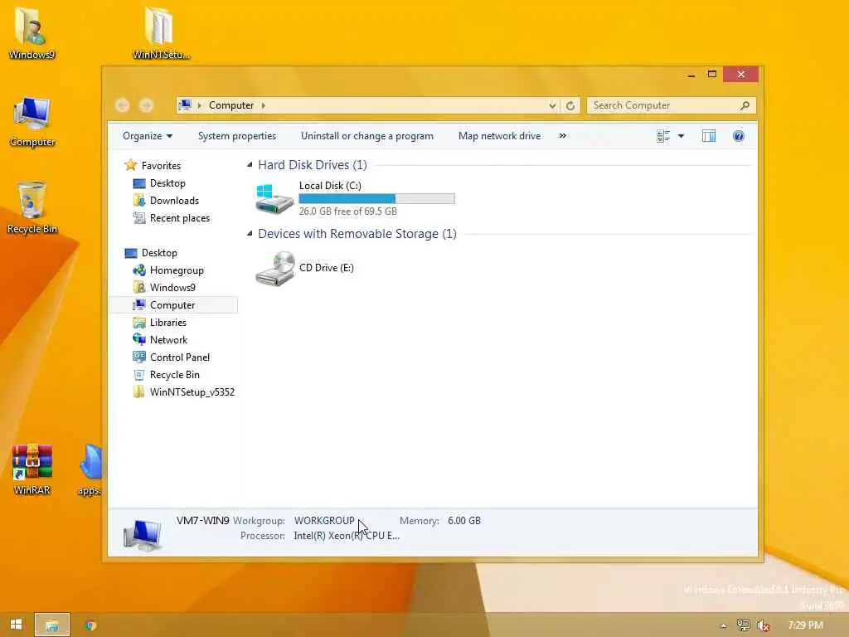Click the search magnifier icon
The width and height of the screenshot is (849, 637).
coord(745,105)
